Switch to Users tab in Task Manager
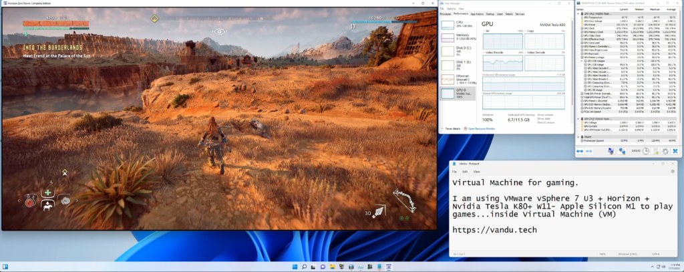This screenshot has height=272, width=684. click(500, 14)
